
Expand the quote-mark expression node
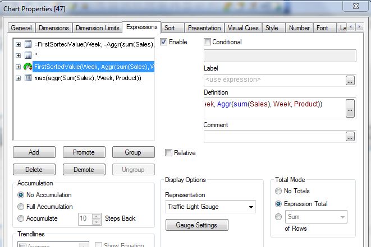[x=18, y=55]
